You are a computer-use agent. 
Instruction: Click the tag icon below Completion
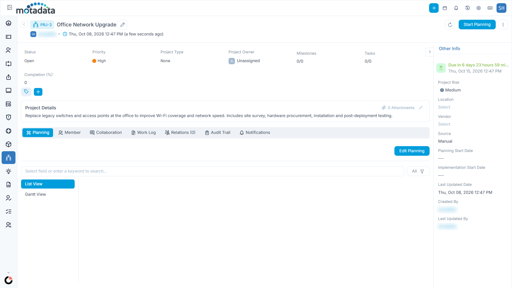point(26,92)
